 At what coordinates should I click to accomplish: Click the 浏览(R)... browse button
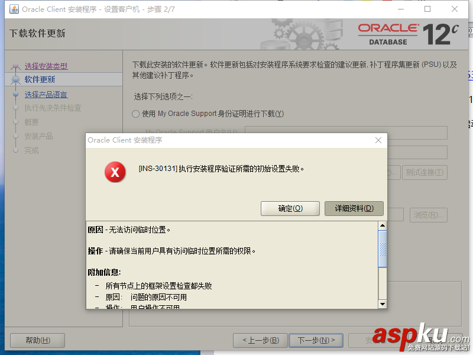pos(428,215)
